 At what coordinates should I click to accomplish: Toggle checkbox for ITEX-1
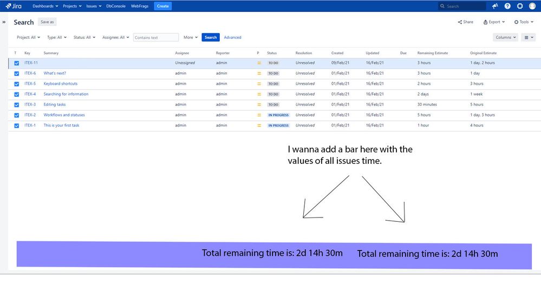pos(17,125)
